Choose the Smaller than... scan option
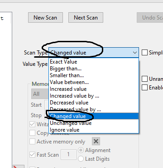 pyautogui.click(x=94, y=75)
